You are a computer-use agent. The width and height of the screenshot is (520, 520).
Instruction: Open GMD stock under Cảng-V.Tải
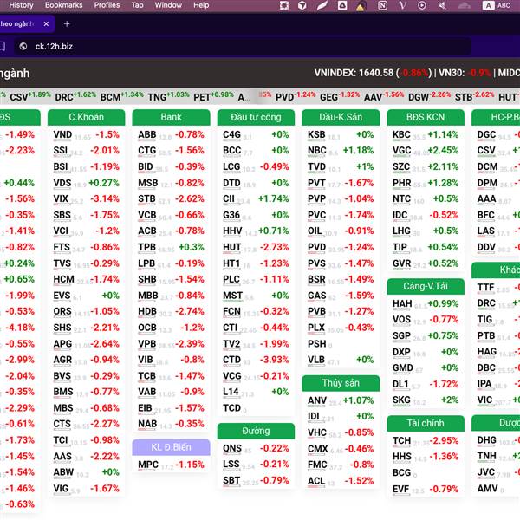point(426,367)
